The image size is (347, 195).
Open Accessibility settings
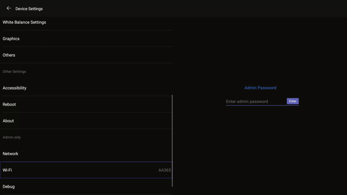[86, 88]
